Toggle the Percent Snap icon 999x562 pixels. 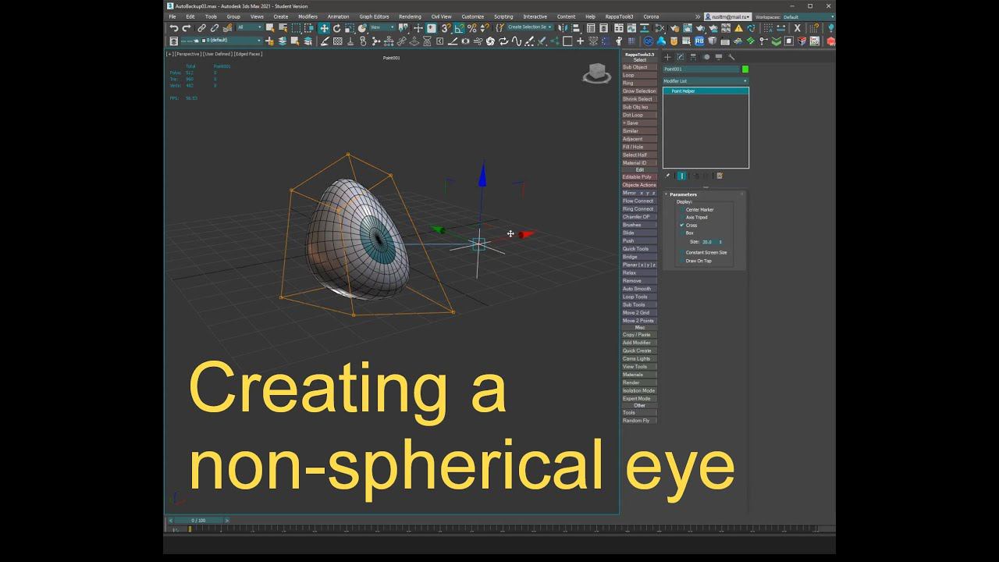(472, 28)
